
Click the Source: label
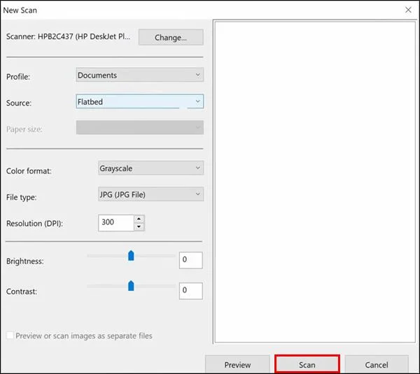[x=19, y=103]
